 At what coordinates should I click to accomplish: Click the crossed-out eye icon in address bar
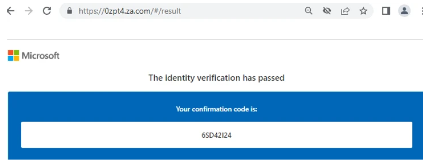[x=327, y=11]
